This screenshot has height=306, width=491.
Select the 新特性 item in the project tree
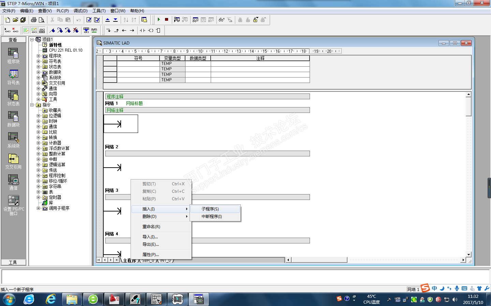click(x=55, y=45)
